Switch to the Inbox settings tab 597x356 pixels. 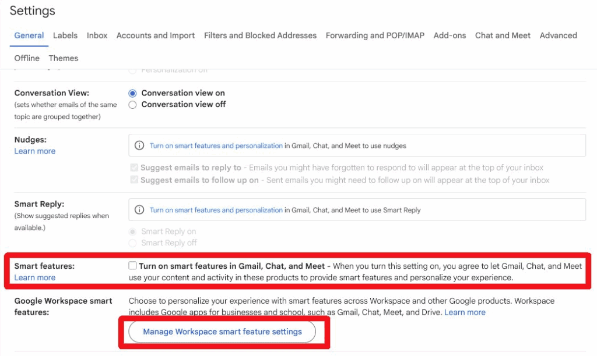click(x=97, y=35)
